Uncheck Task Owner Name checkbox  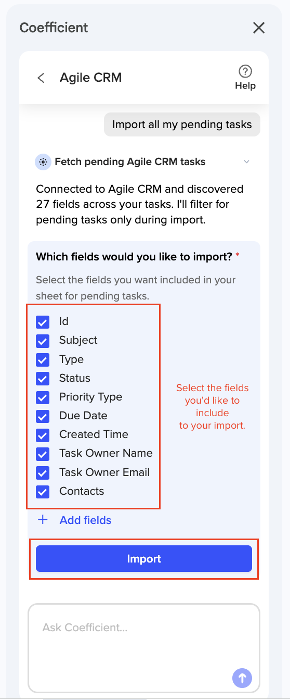(43, 454)
